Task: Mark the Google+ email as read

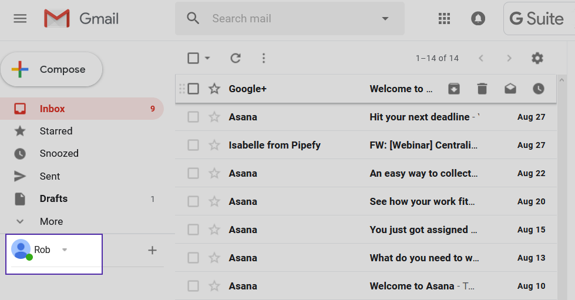Action: (510, 89)
